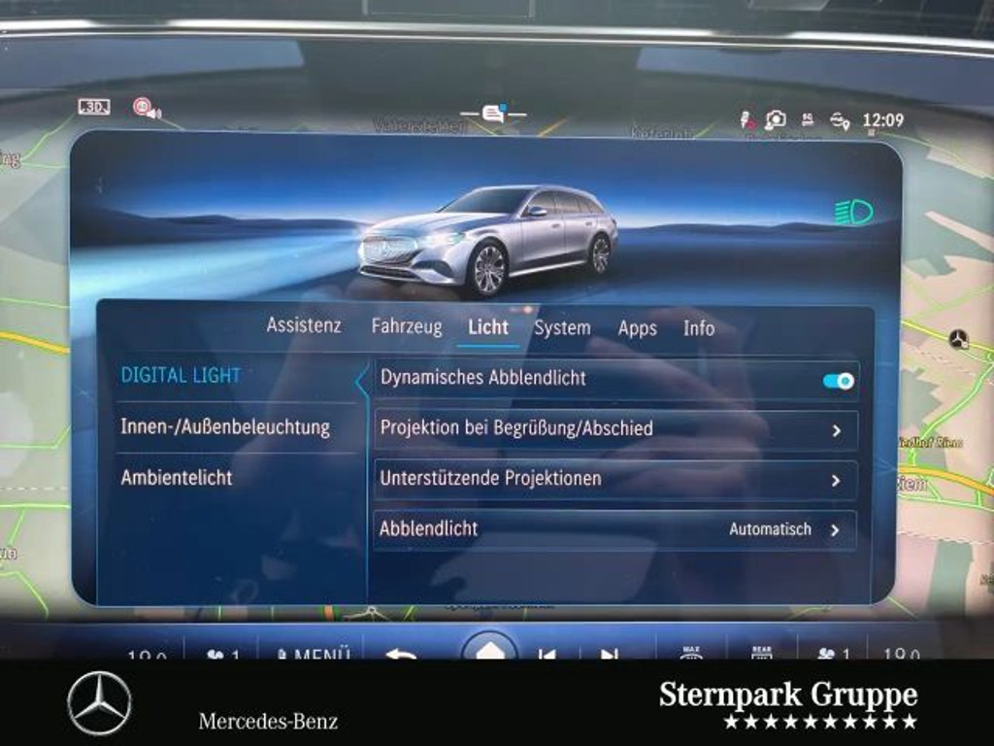Disable the Dynamisches Abblendlicht switch
The width and height of the screenshot is (994, 746).
pos(838,381)
